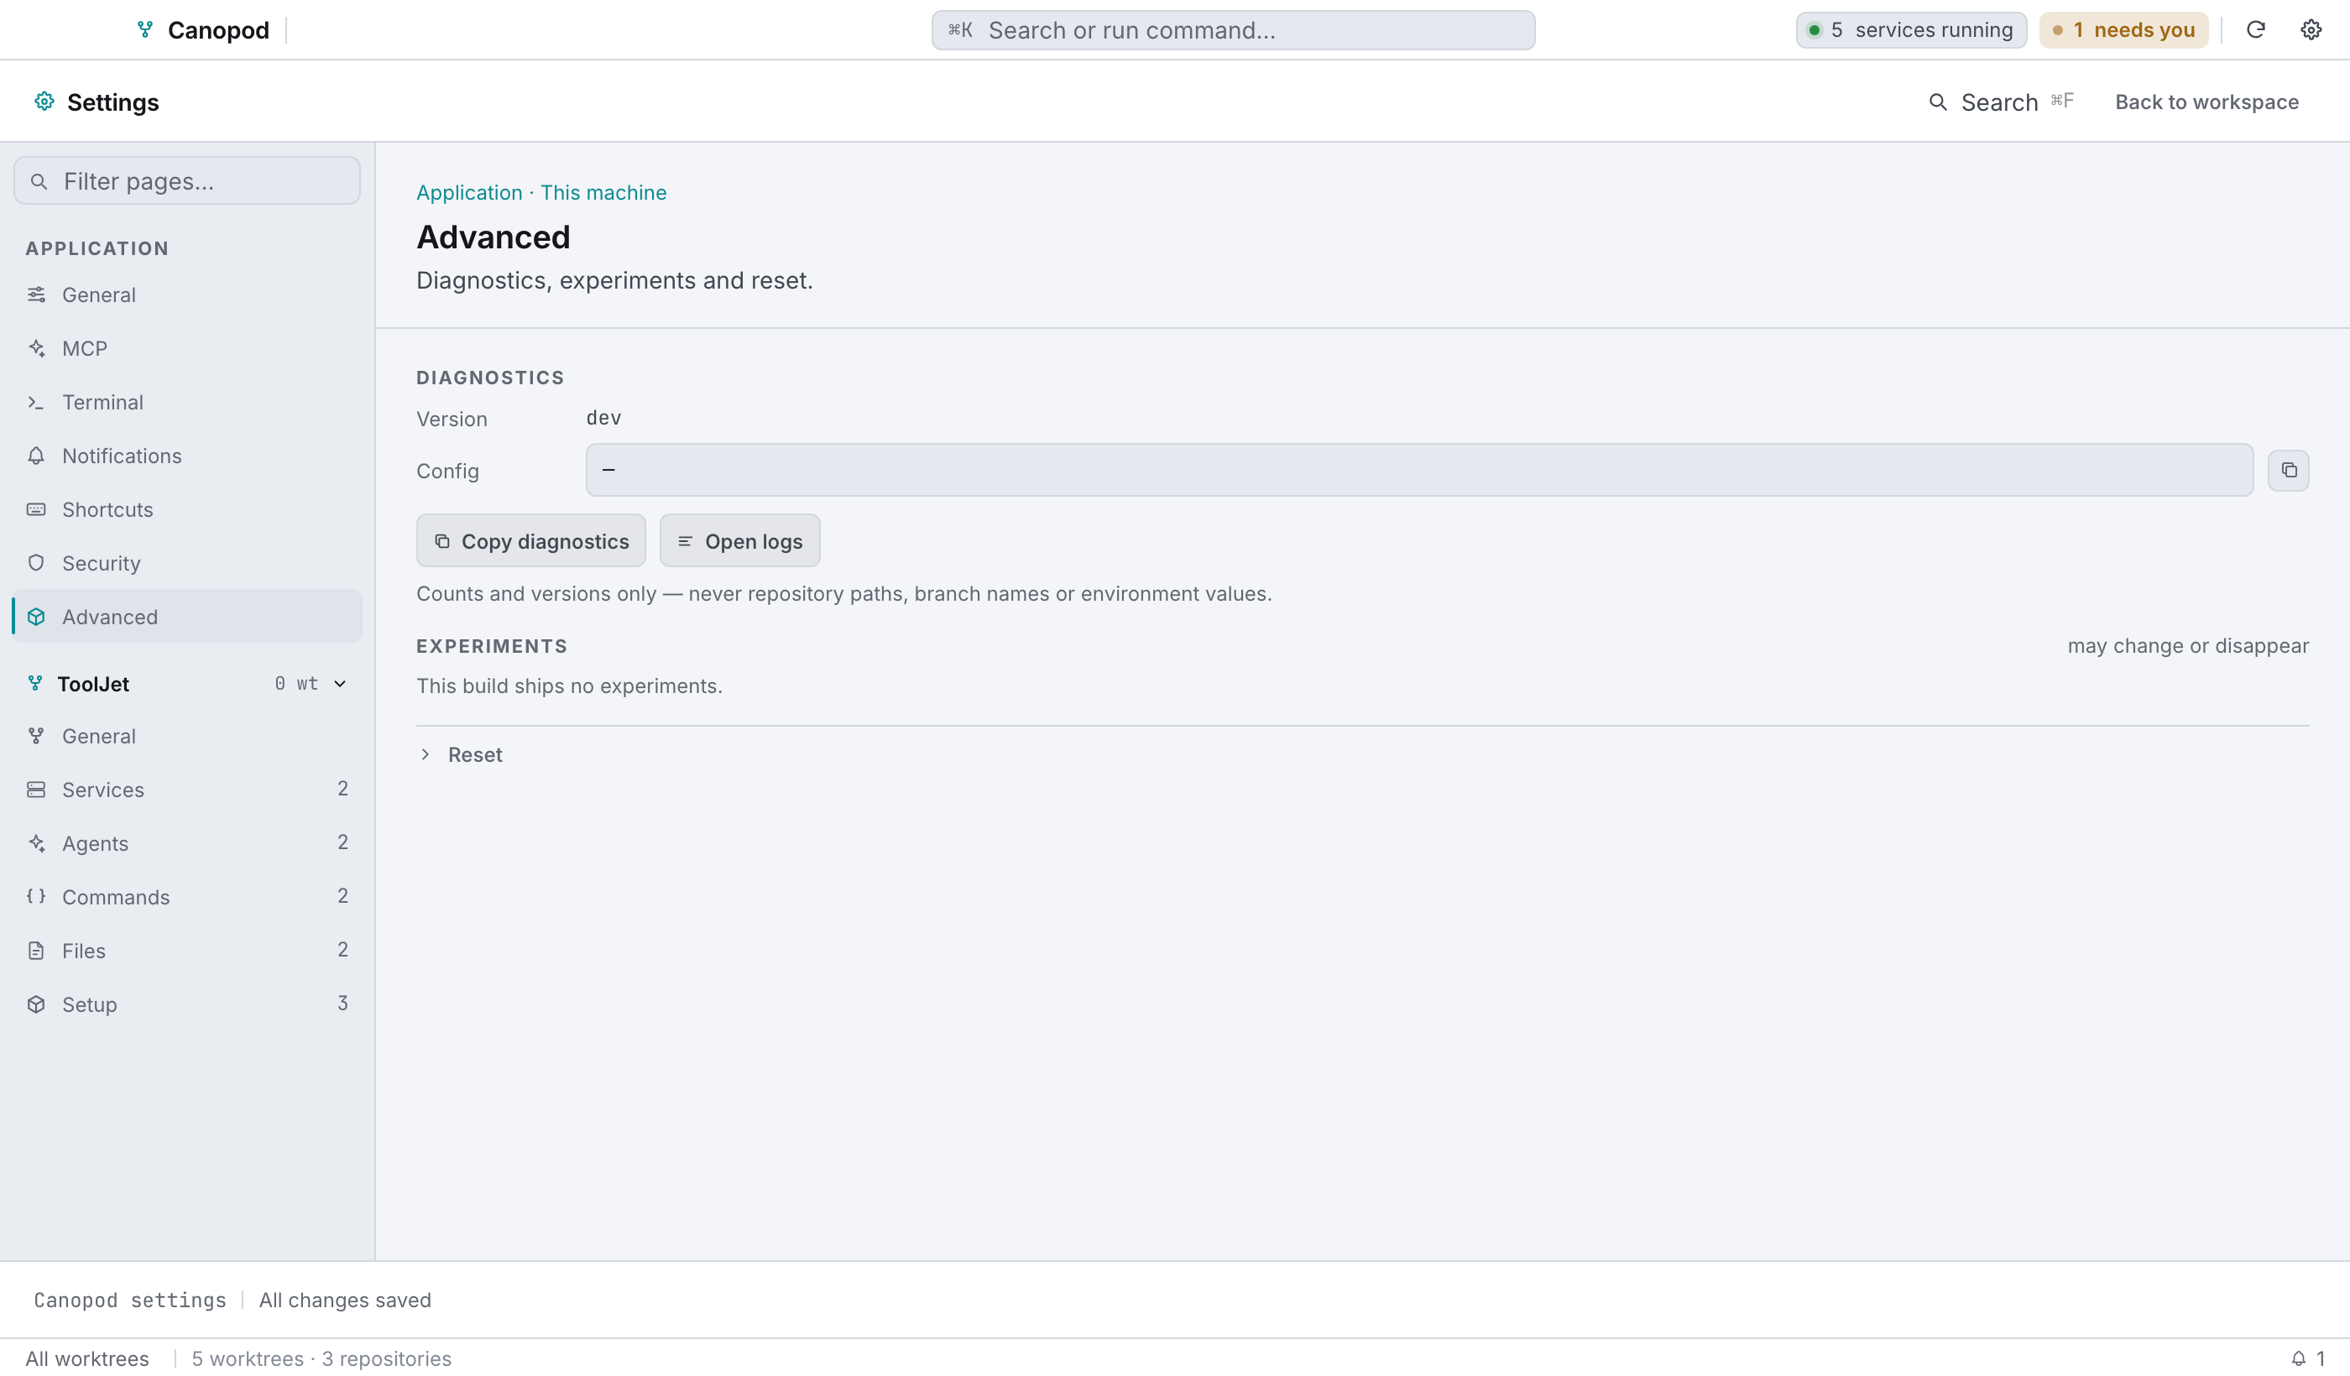The image size is (2350, 1376).
Task: Open the Application General settings page
Action: (x=186, y=294)
